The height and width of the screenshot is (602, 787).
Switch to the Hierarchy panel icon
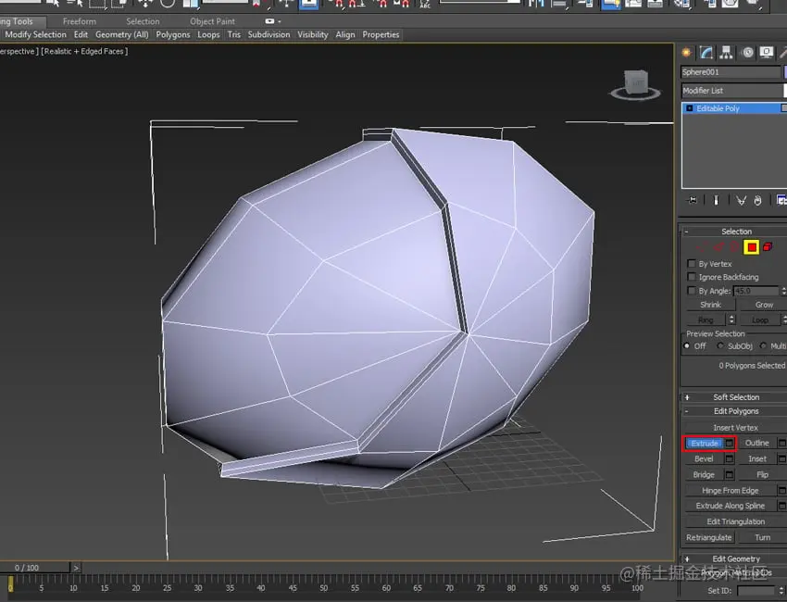coord(726,53)
